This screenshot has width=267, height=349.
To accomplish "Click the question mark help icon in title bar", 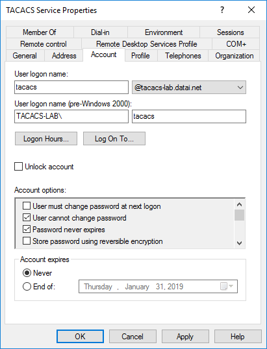I will [222, 10].
